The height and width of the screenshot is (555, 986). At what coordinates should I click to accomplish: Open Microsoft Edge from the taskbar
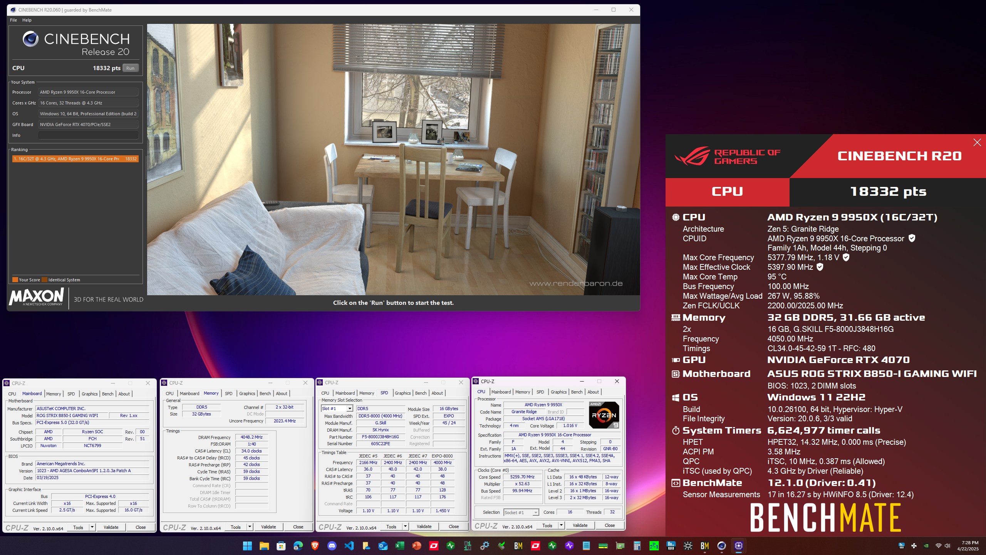pos(298,546)
